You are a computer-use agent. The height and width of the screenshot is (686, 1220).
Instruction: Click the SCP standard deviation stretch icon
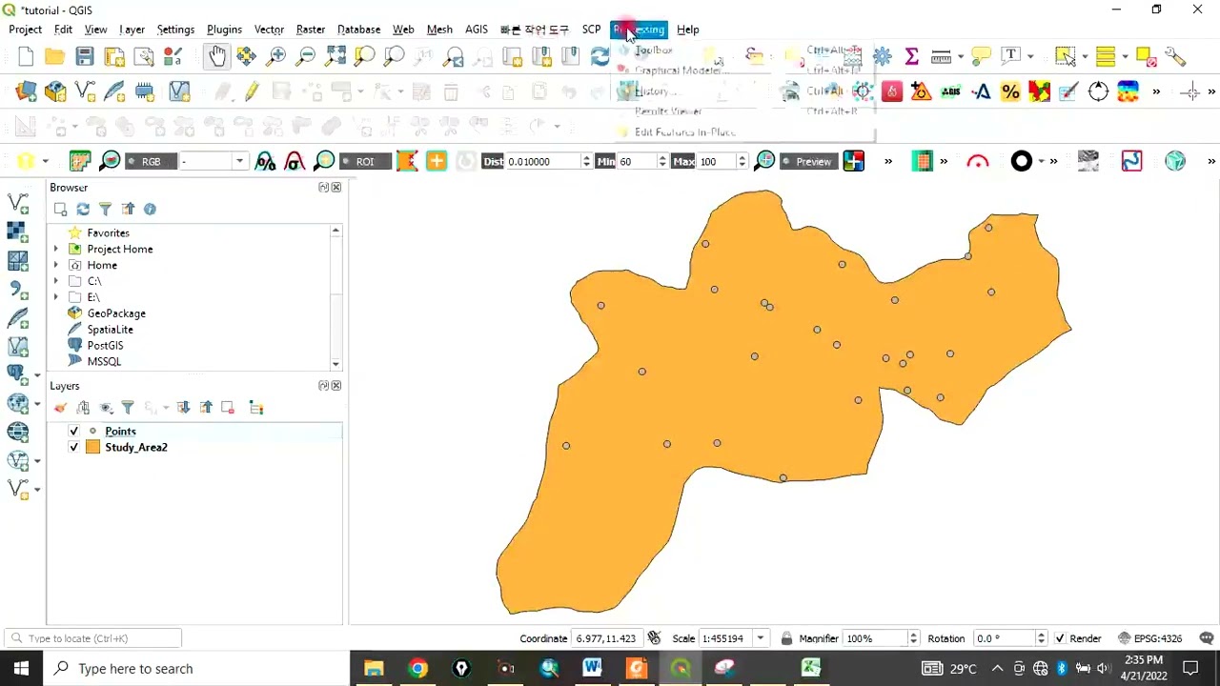295,161
